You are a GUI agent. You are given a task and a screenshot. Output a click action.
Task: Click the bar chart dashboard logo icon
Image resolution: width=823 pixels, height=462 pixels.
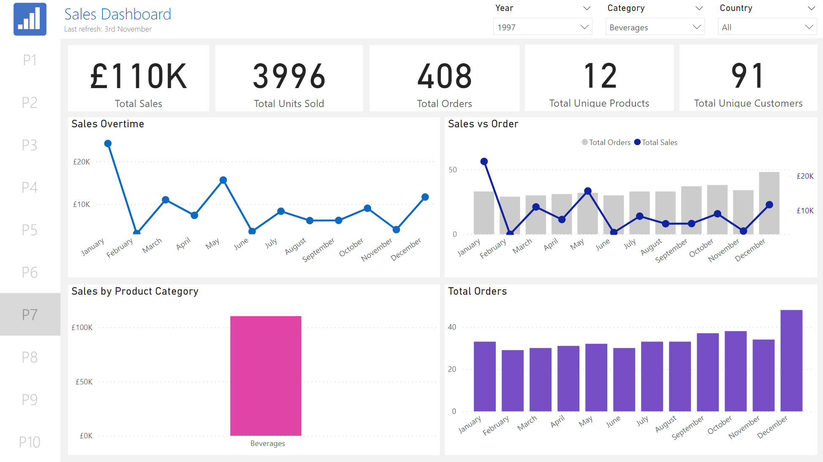[x=30, y=19]
